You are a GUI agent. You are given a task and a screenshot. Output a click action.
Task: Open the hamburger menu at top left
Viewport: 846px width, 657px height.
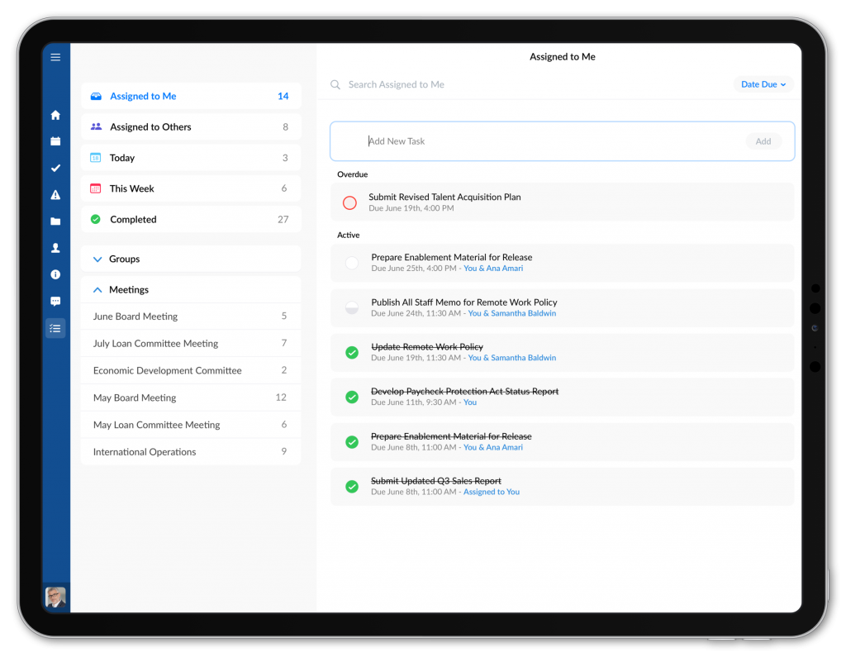55,57
